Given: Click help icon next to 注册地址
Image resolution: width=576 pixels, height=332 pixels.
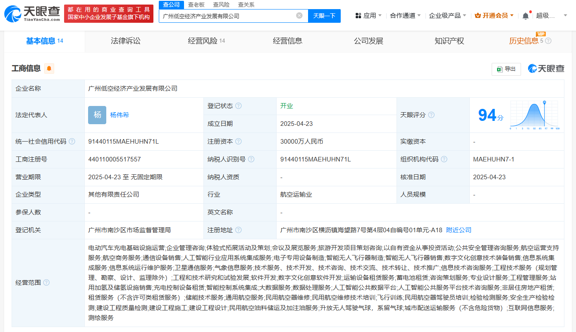Looking at the screenshot, I should tap(239, 230).
